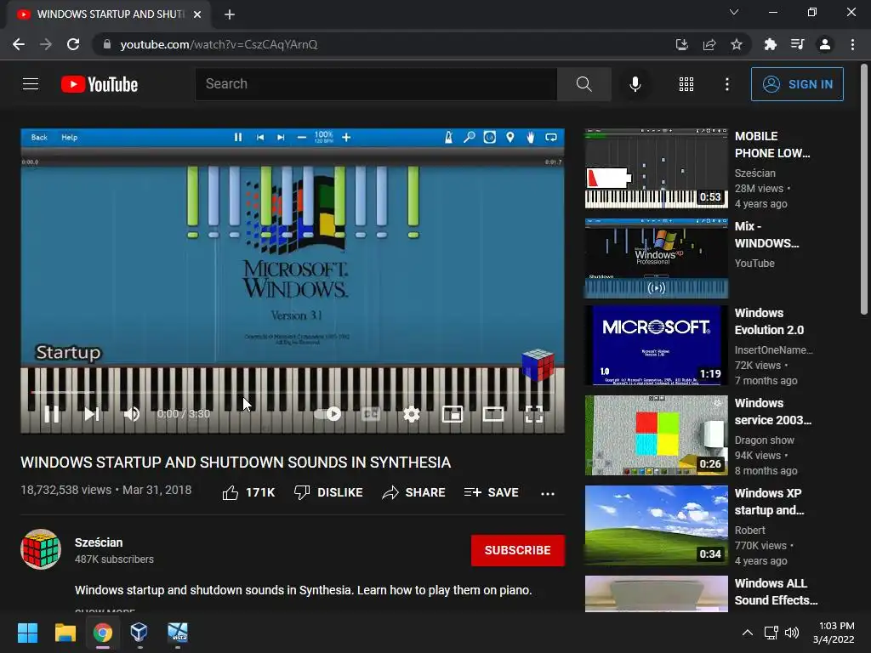Open the Chrome three-dot menu

852,44
